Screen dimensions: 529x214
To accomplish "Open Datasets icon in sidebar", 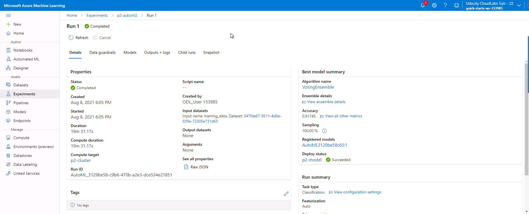I will [x=8, y=85].
